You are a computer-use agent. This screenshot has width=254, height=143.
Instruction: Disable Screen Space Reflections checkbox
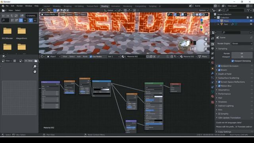coord(219,82)
